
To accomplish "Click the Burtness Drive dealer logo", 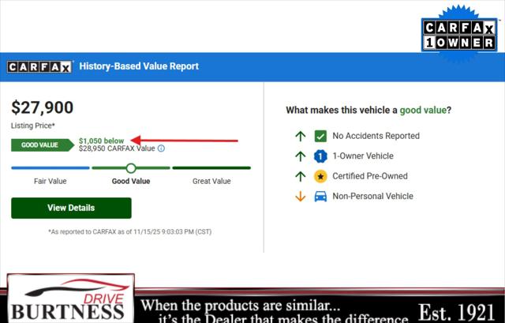I will coord(66,300).
